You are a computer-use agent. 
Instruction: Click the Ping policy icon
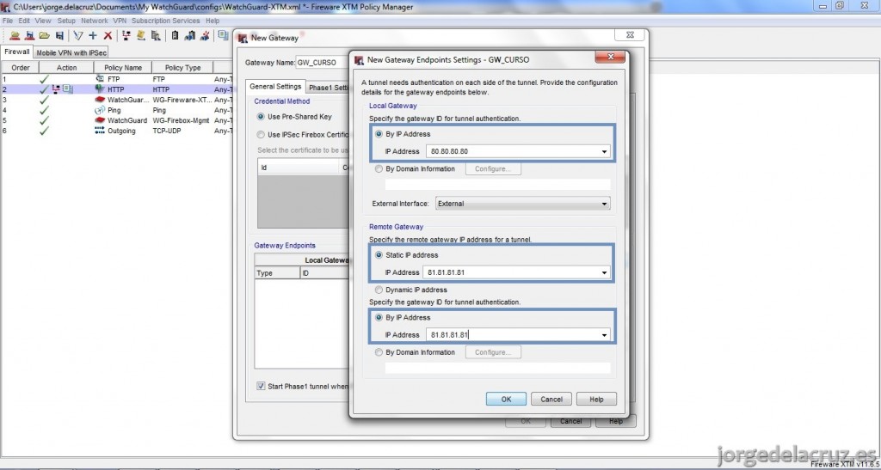pyautogui.click(x=100, y=110)
